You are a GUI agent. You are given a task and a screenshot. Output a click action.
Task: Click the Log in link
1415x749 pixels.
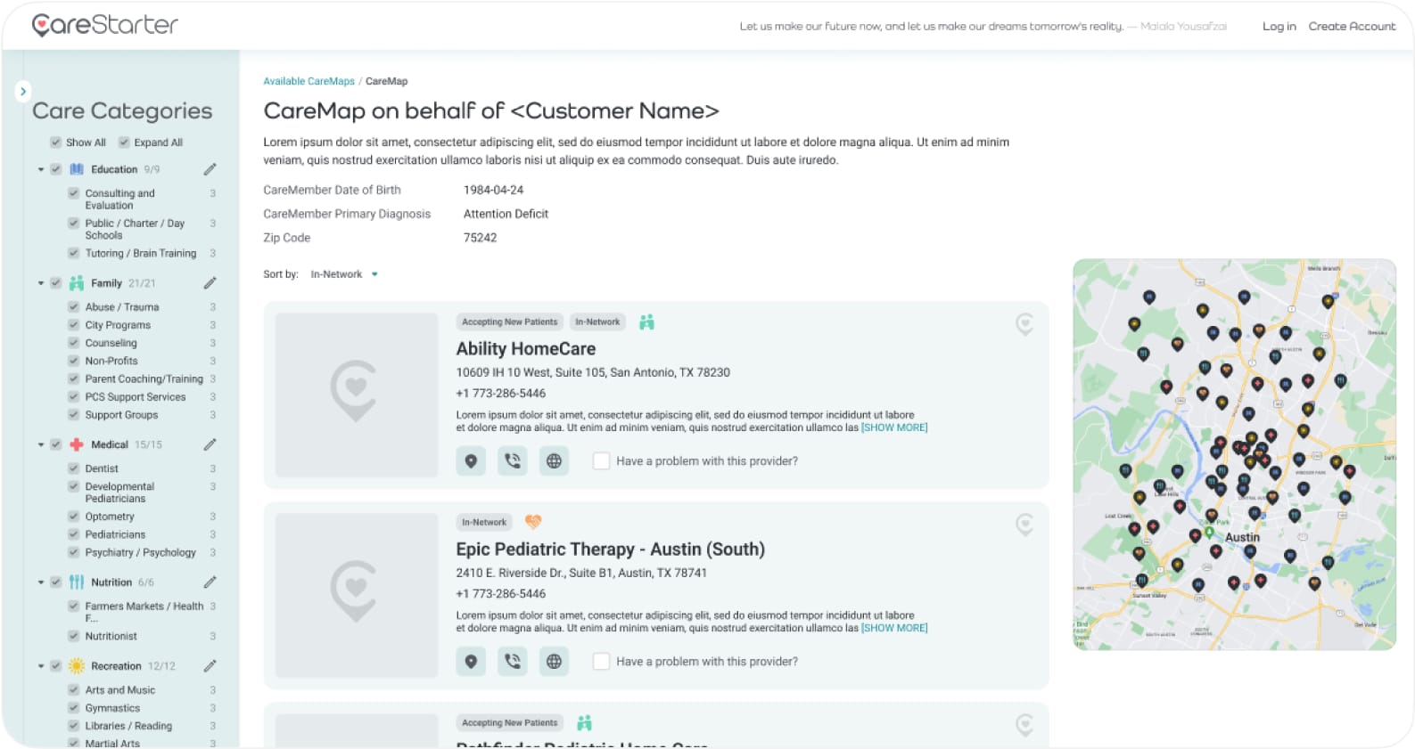(1279, 26)
